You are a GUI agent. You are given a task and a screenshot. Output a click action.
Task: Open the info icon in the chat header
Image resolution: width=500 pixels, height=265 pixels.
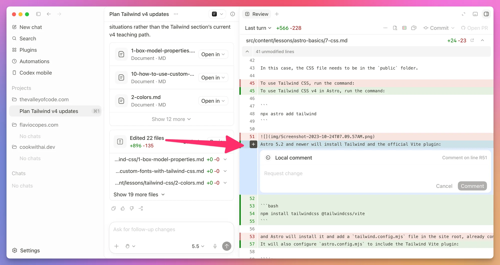(x=232, y=14)
